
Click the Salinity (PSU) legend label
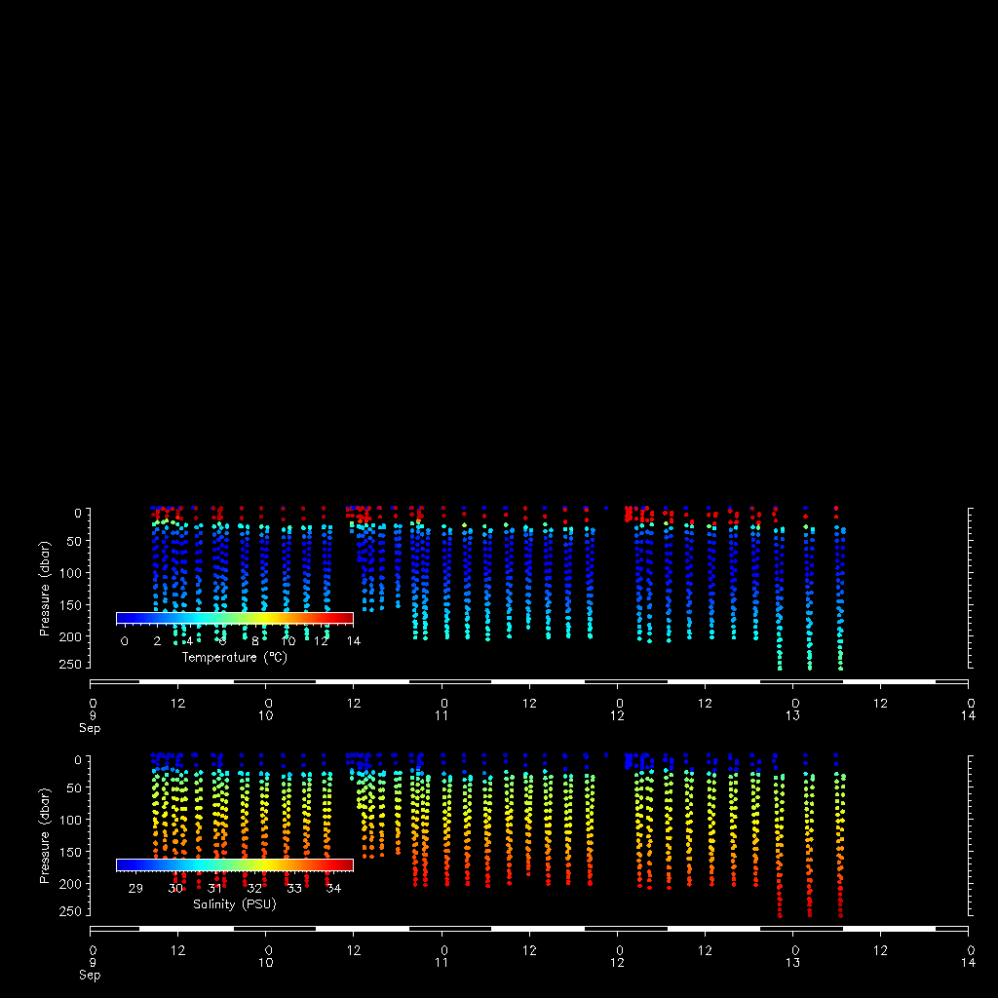(234, 904)
